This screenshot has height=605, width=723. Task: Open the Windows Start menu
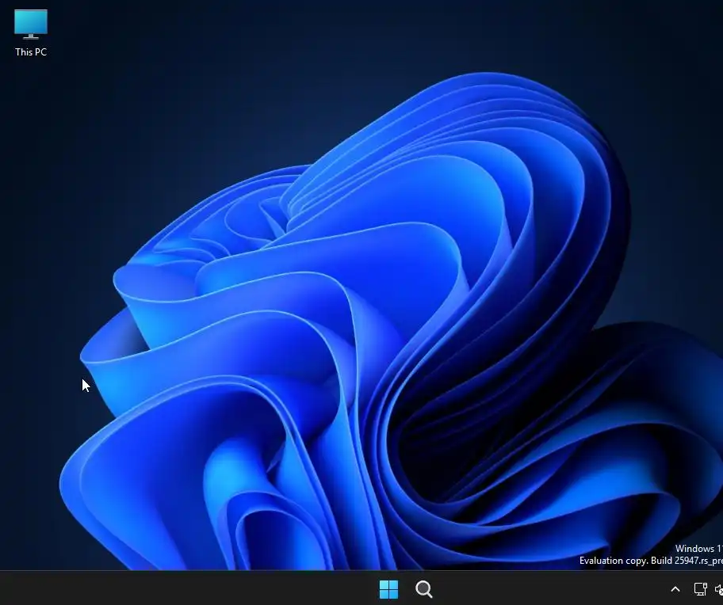388,589
